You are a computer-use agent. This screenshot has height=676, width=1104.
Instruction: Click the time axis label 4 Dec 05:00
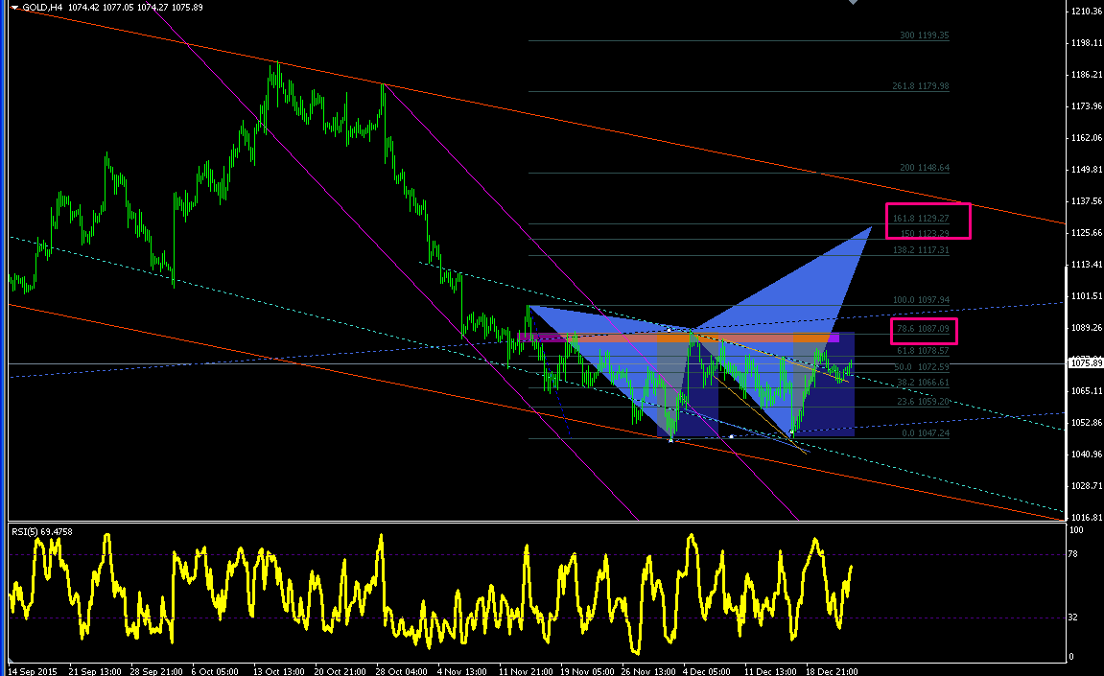[x=707, y=672]
